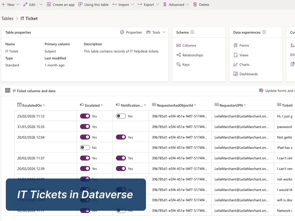Open the Views link
Viewport: 295px width, 221px height.
[244, 55]
